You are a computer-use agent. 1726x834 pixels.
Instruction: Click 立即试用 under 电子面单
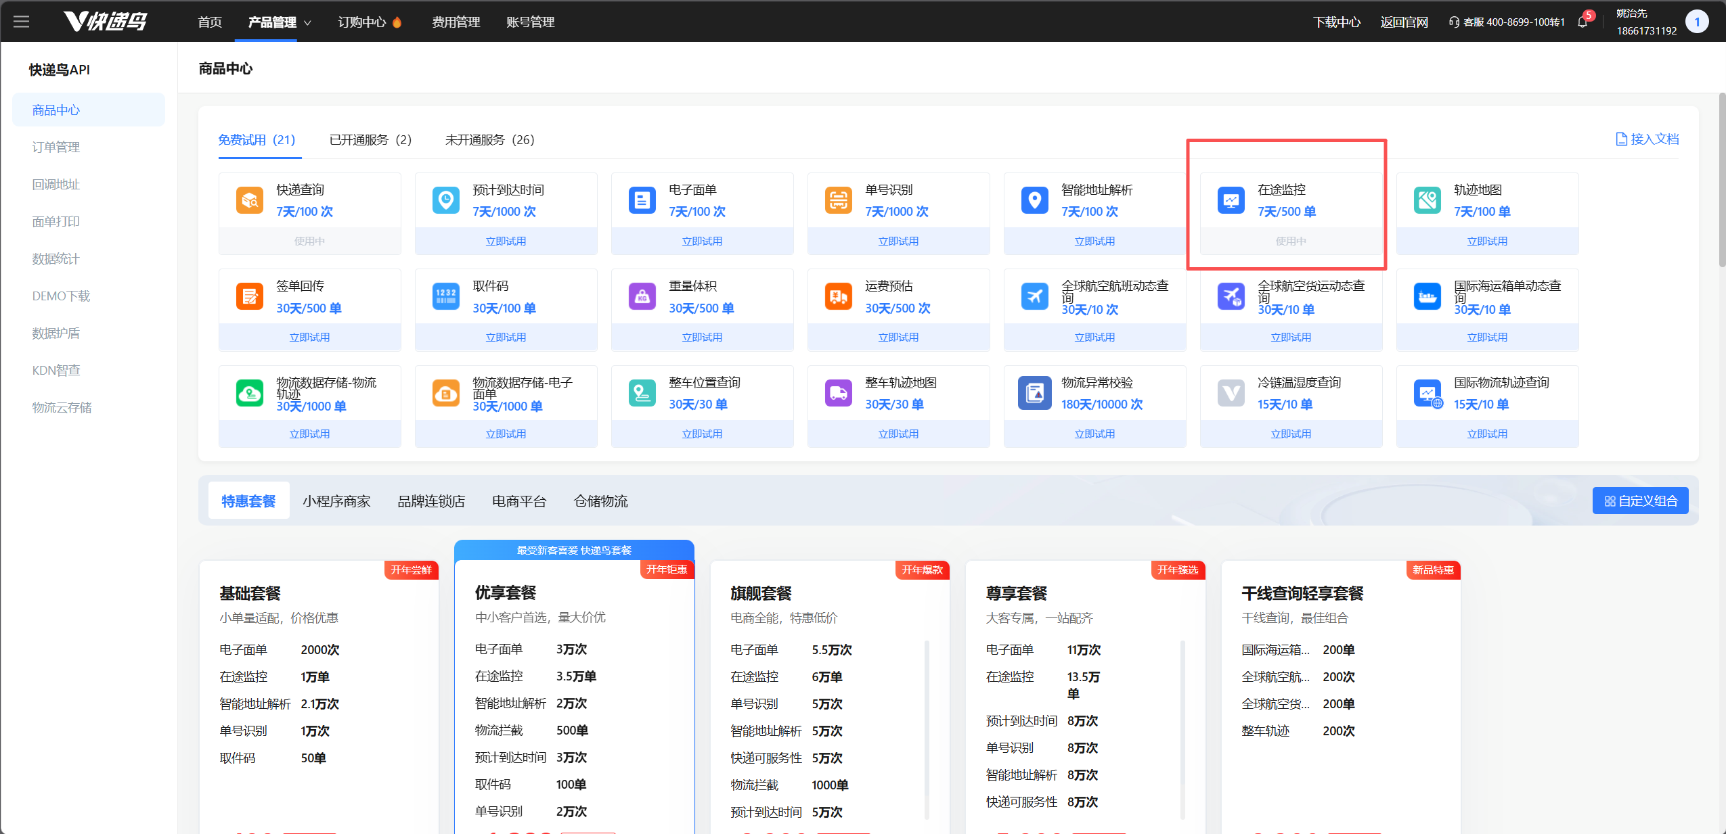703,241
